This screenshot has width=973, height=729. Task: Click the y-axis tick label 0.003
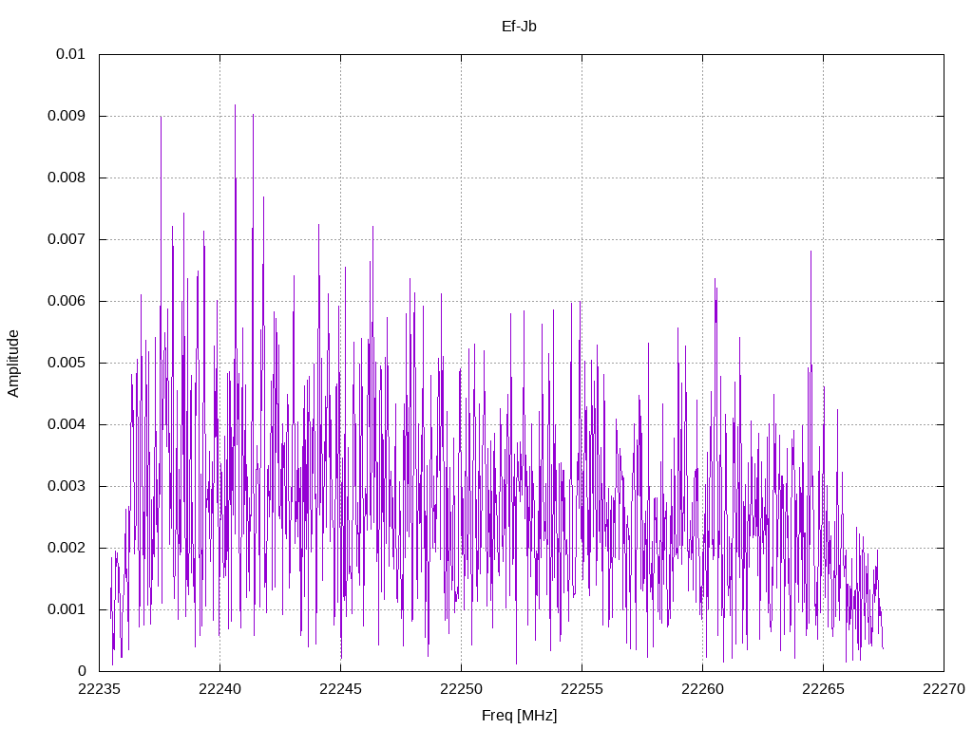pyautogui.click(x=67, y=486)
